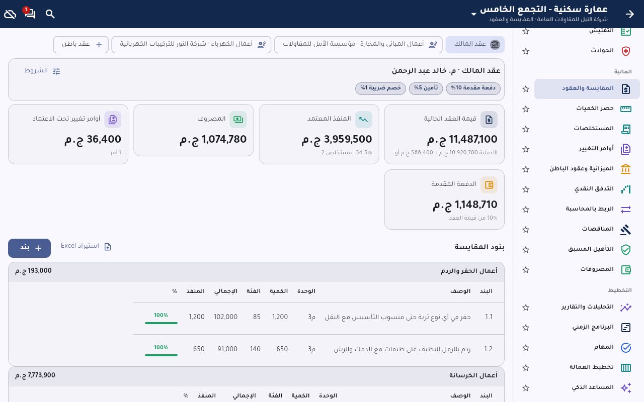Select أعمال المباني والمحارة subcontract tab
This screenshot has width=644, height=402.
coord(358,44)
